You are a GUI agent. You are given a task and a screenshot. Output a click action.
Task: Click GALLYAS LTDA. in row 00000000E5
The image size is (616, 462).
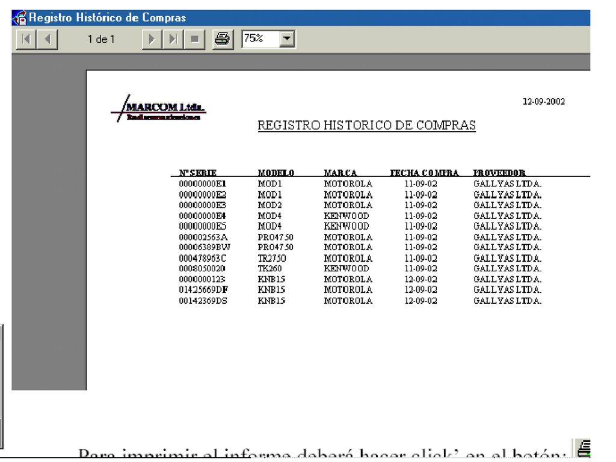pyautogui.click(x=508, y=226)
